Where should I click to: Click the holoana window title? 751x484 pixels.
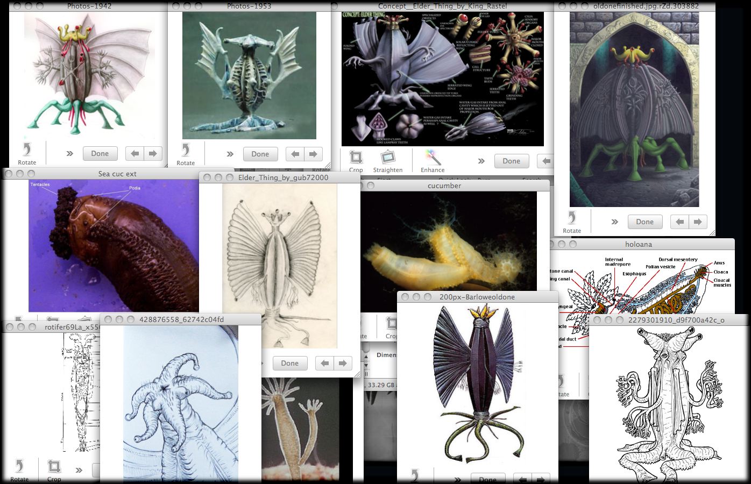click(639, 244)
